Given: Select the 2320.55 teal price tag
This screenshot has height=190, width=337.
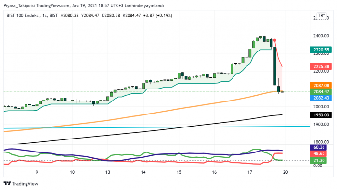Looking at the screenshot, I should 321,50.
